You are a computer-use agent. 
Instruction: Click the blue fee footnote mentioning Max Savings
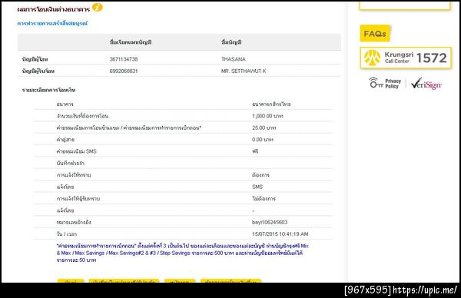(182, 253)
